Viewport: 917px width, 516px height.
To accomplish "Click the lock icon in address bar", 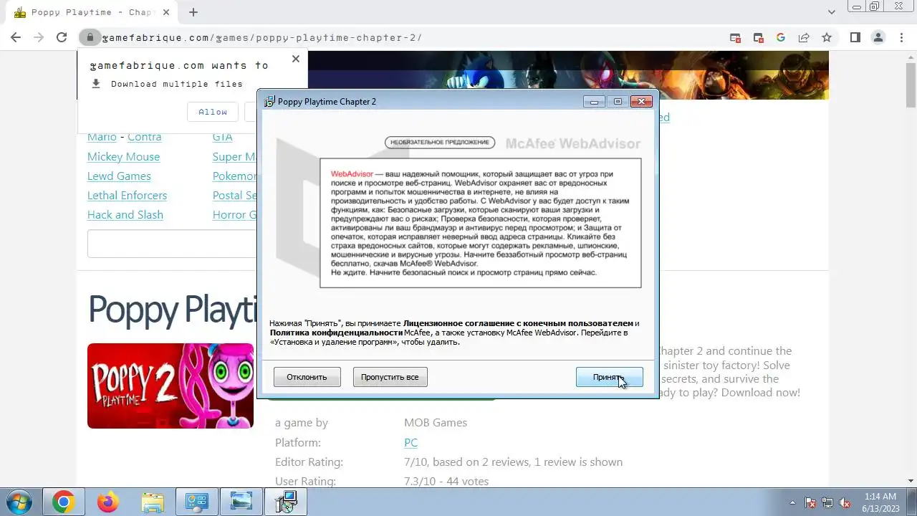I will [x=90, y=37].
